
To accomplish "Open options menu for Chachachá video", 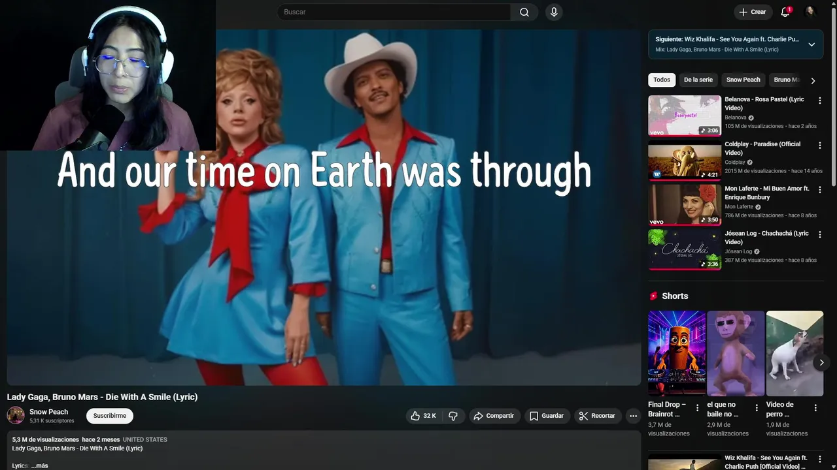I will [820, 234].
